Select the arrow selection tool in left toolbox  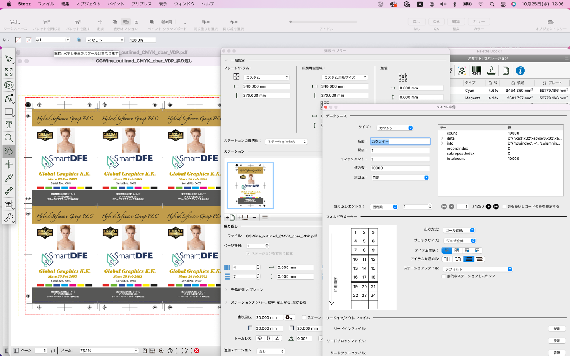point(9,59)
